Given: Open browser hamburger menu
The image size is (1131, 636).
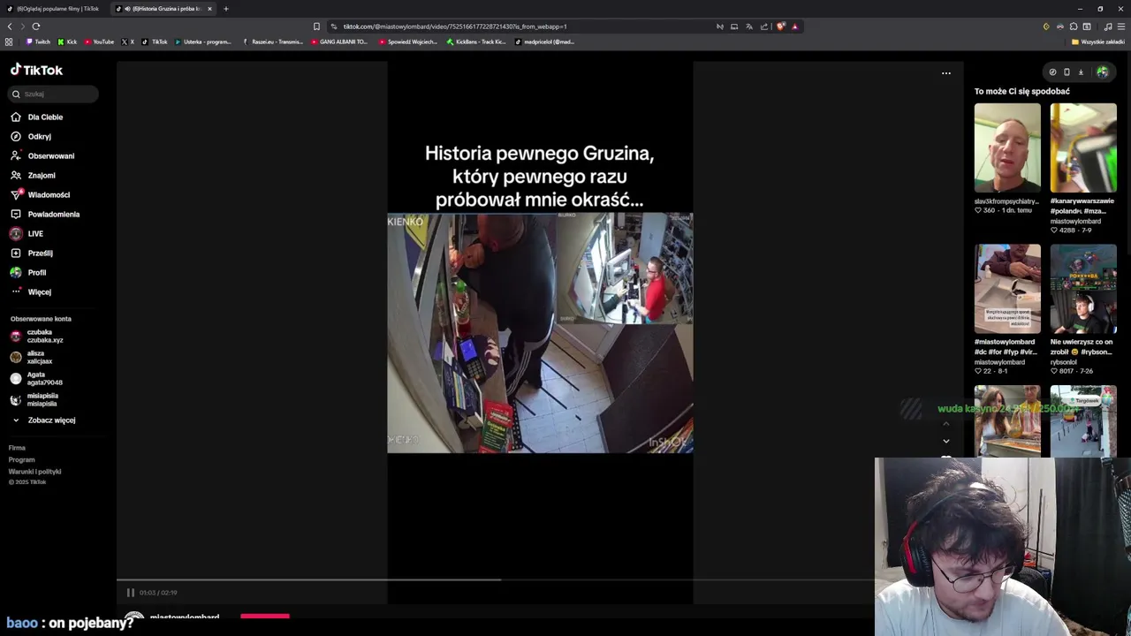Looking at the screenshot, I should pyautogui.click(x=1121, y=26).
